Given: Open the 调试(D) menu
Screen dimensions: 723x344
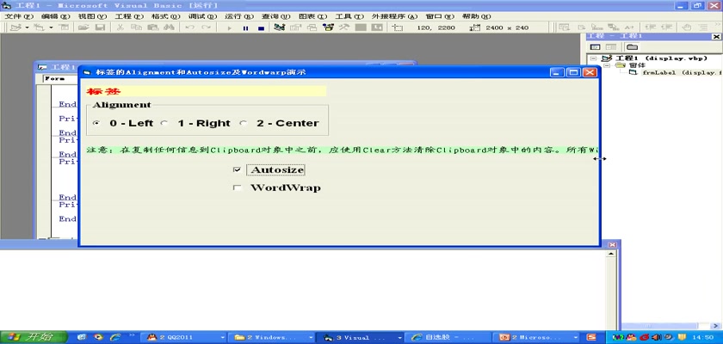Looking at the screenshot, I should [201, 16].
